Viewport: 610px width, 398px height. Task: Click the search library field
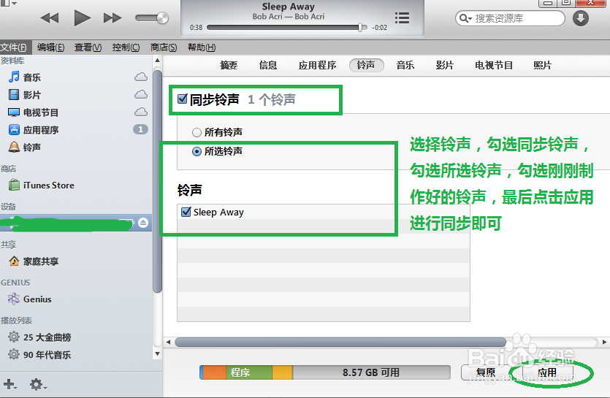click(x=510, y=18)
